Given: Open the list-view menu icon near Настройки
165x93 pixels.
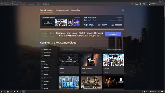Looking at the screenshot, I should tap(123, 10).
